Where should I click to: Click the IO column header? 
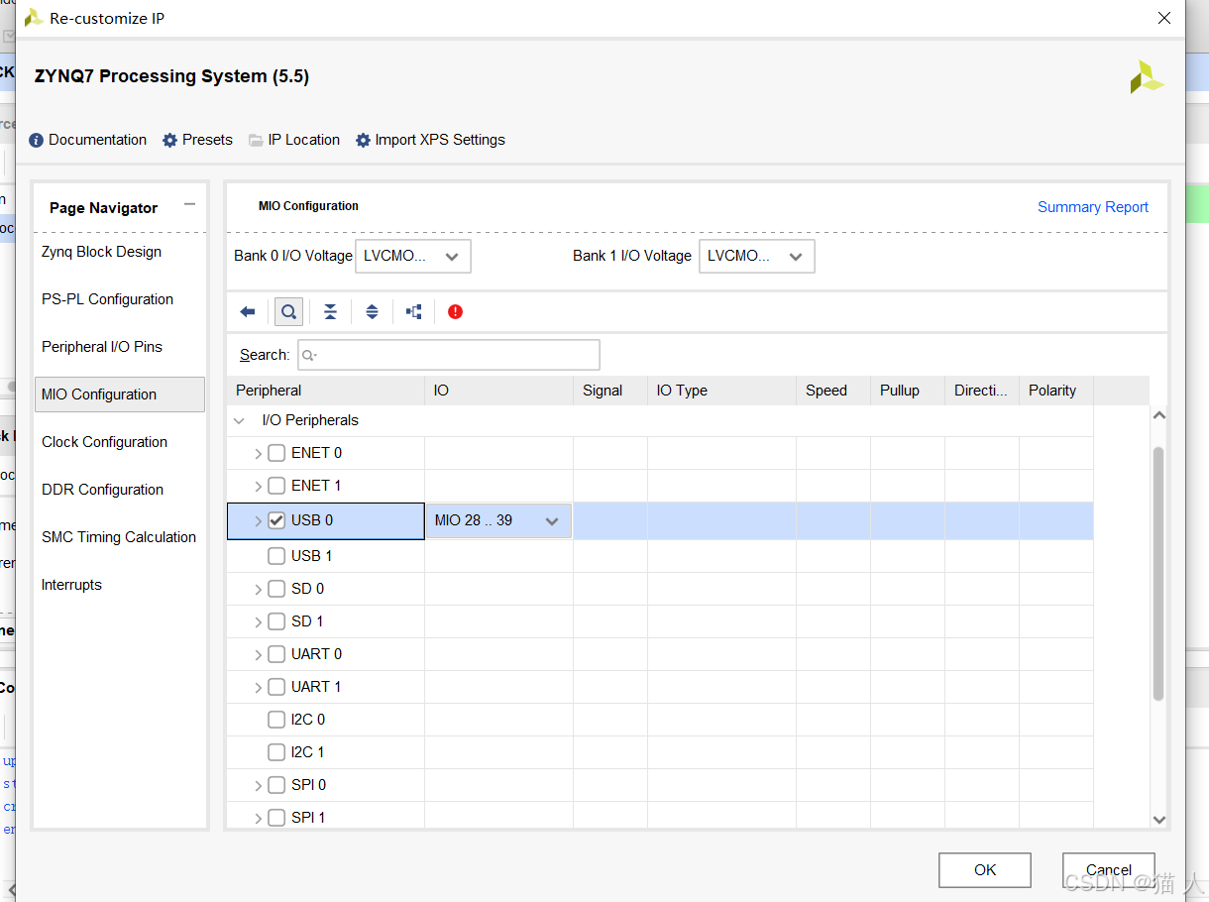499,391
